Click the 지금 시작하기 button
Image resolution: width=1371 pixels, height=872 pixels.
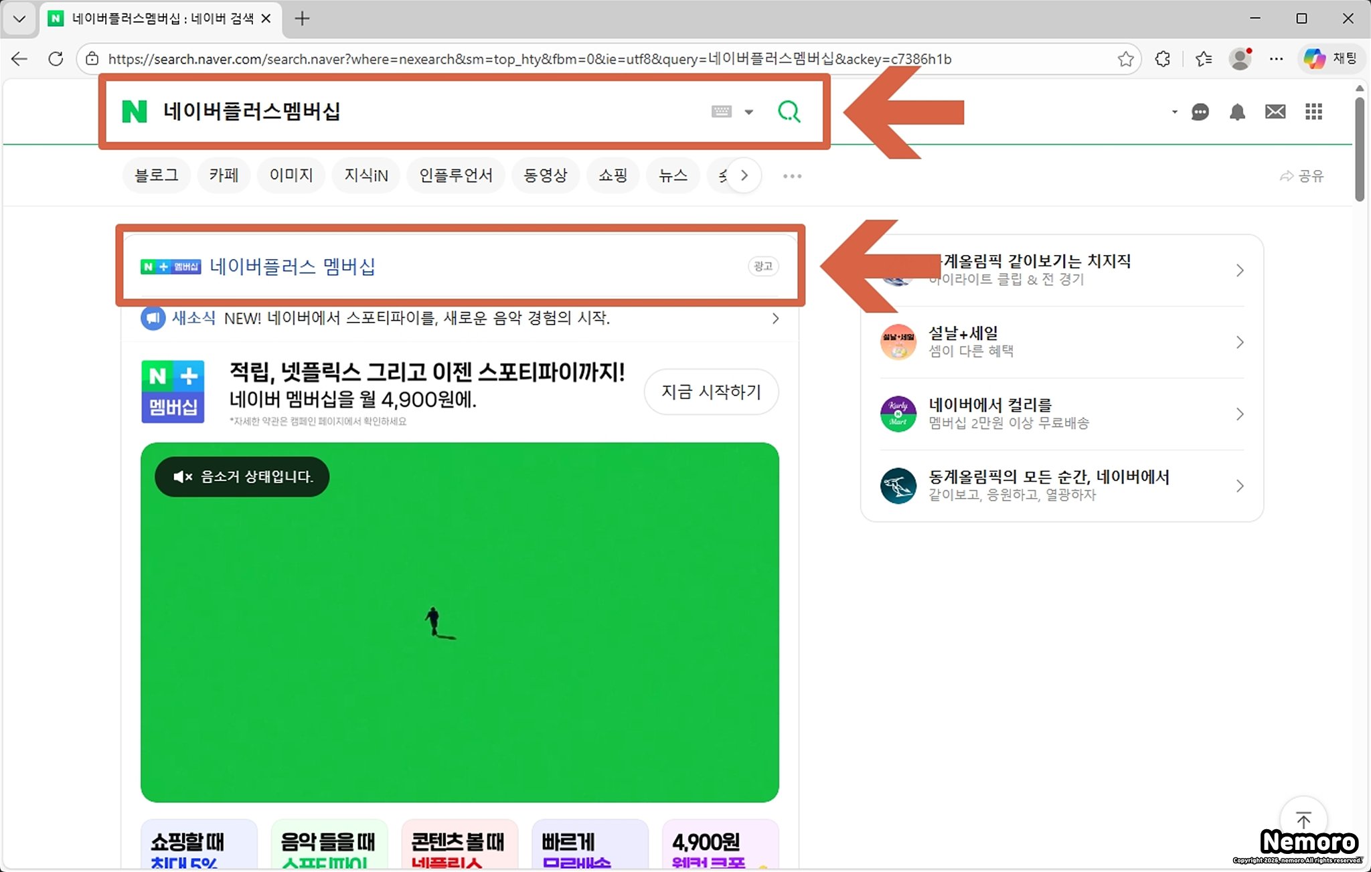(711, 391)
